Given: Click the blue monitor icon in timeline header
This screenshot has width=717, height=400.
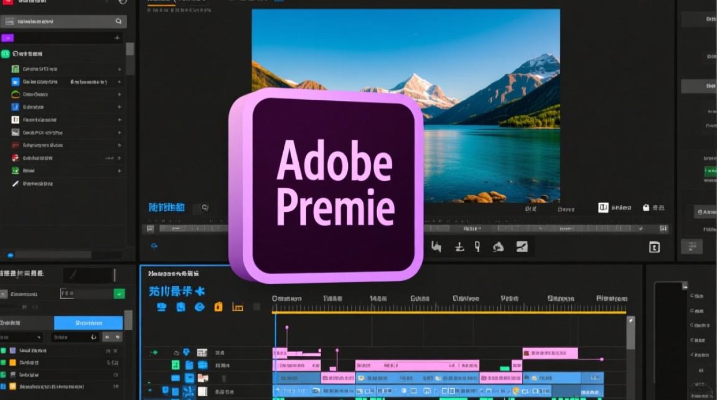Looking at the screenshot, I should click(x=162, y=307).
